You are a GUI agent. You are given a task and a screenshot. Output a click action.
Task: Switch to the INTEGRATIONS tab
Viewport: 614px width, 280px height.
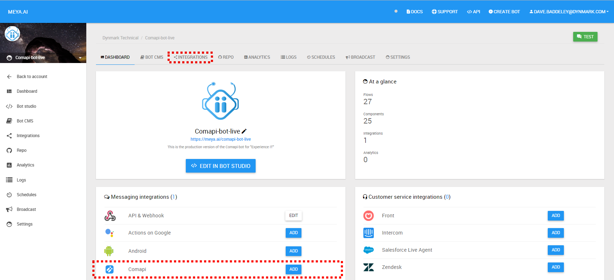coord(190,57)
